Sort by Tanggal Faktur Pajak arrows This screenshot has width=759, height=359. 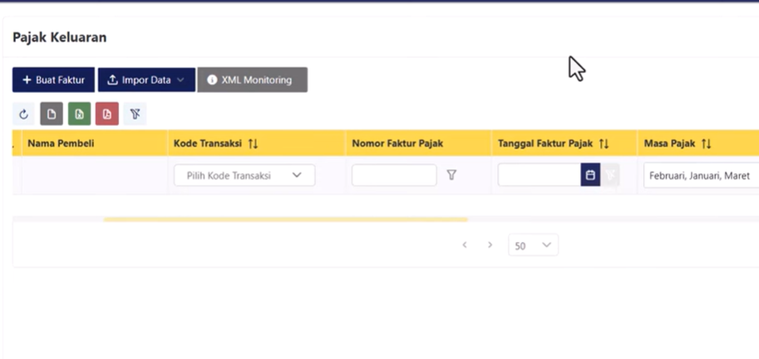604,144
